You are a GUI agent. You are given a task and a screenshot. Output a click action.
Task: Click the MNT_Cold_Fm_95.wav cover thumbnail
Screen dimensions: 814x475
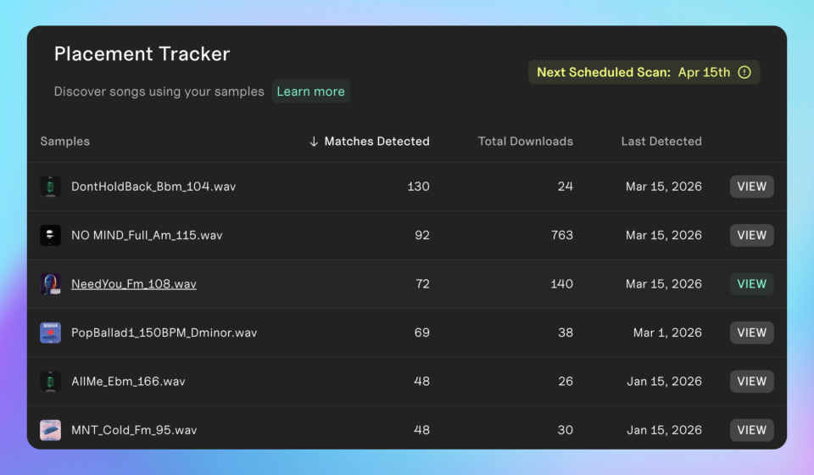50,430
